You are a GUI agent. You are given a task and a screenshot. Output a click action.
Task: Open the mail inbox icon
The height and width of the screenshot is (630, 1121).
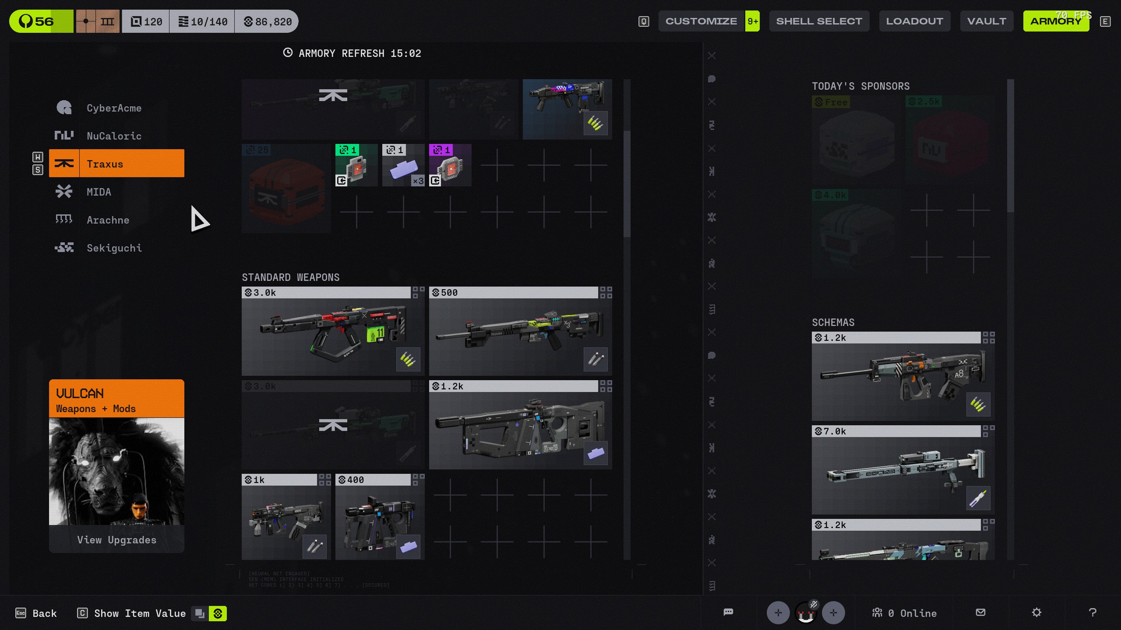tap(980, 612)
